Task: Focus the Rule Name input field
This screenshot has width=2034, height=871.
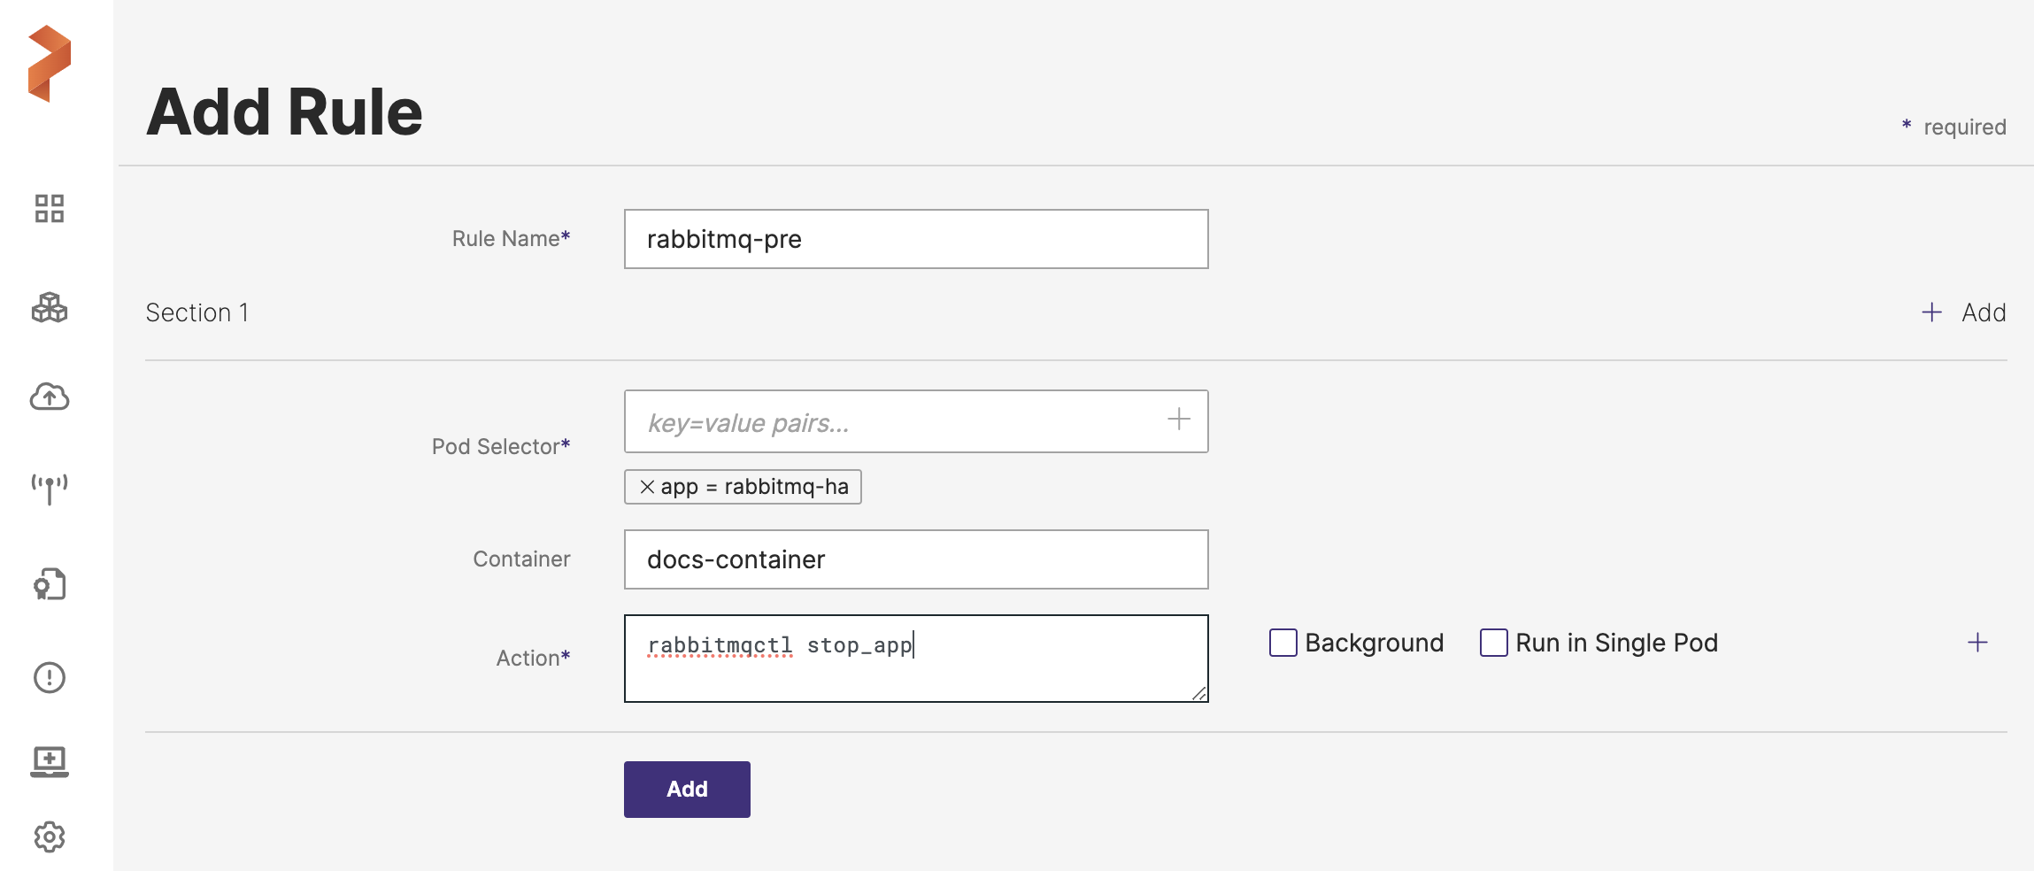Action: pos(915,239)
